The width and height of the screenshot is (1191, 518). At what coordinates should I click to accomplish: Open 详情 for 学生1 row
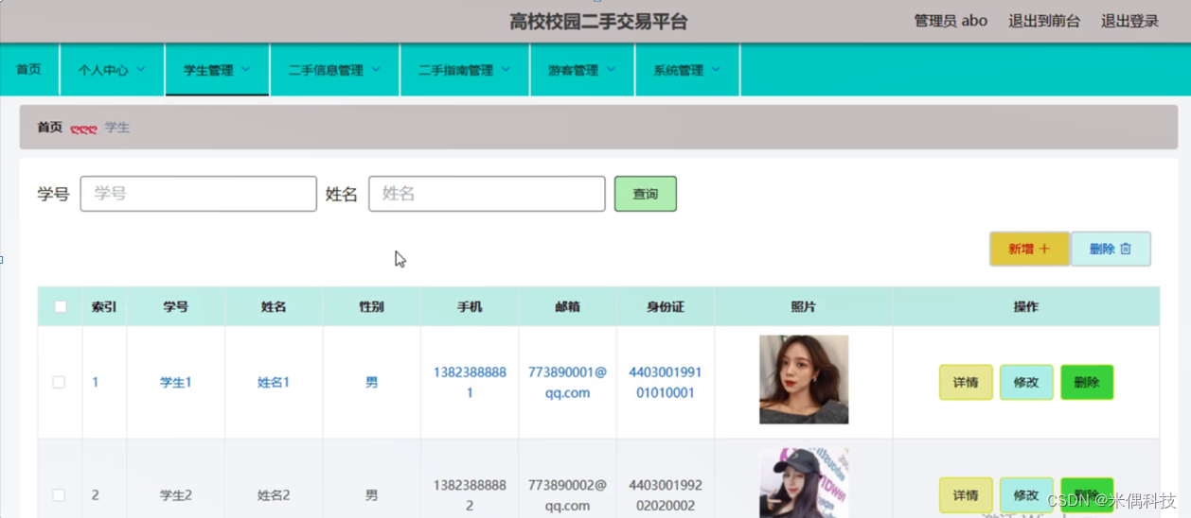(x=966, y=382)
